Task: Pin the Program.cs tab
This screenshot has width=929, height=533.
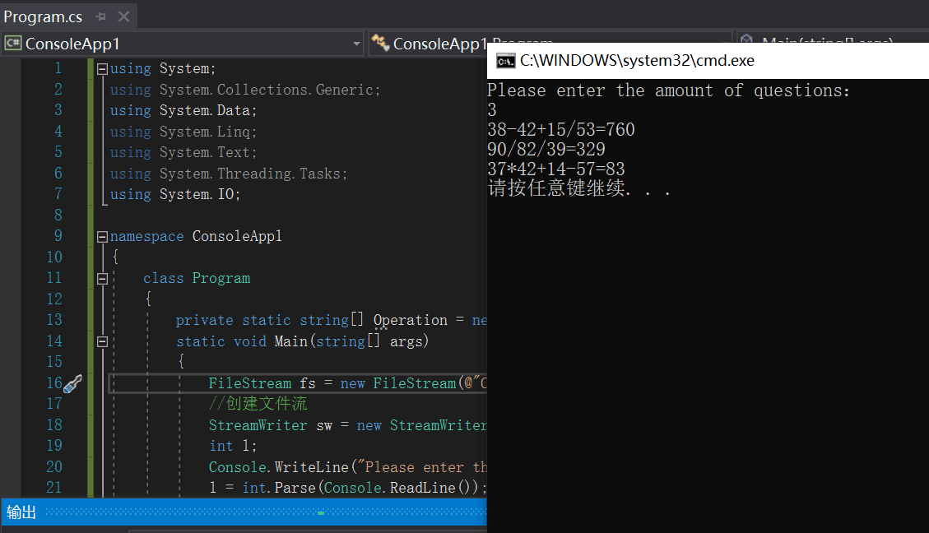Action: pos(100,16)
